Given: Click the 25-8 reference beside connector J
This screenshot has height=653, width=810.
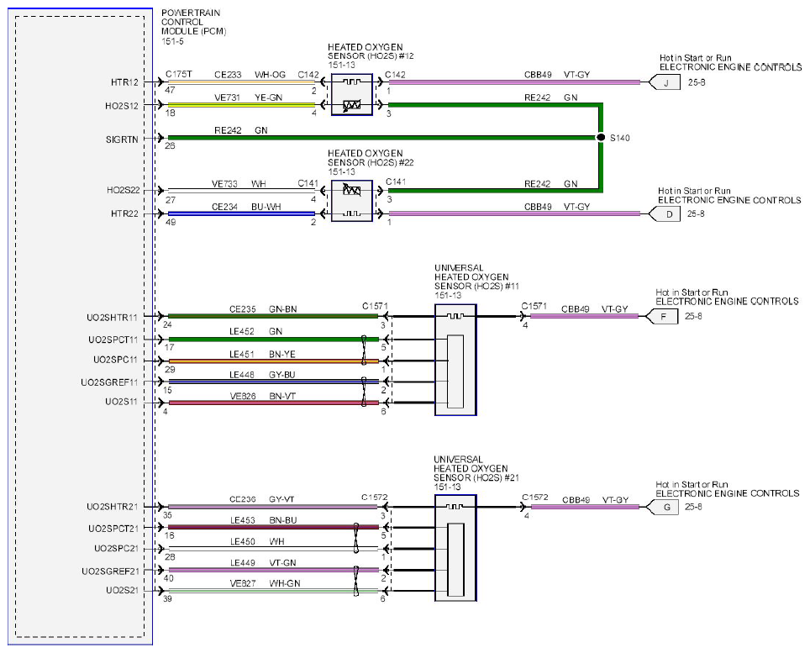Looking at the screenshot, I should 697,82.
